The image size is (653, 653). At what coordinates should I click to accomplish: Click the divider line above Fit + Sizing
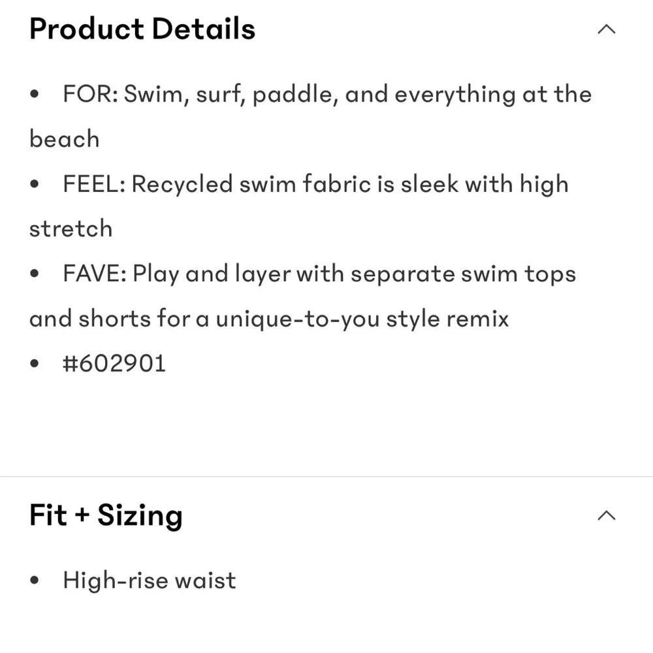coord(326,476)
